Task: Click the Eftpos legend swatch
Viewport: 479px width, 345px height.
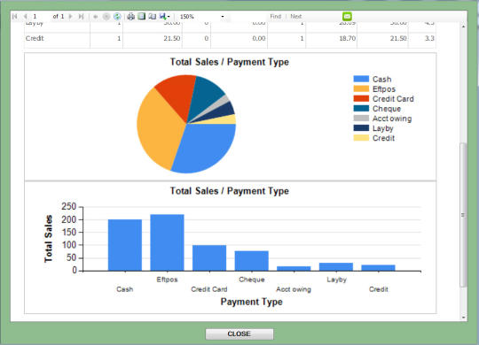Action: pyautogui.click(x=361, y=88)
